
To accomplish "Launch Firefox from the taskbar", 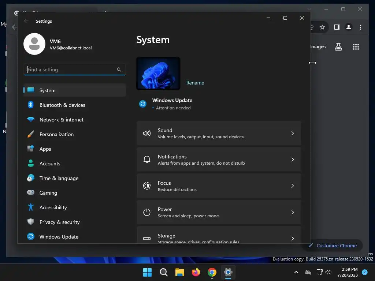I will (196, 272).
